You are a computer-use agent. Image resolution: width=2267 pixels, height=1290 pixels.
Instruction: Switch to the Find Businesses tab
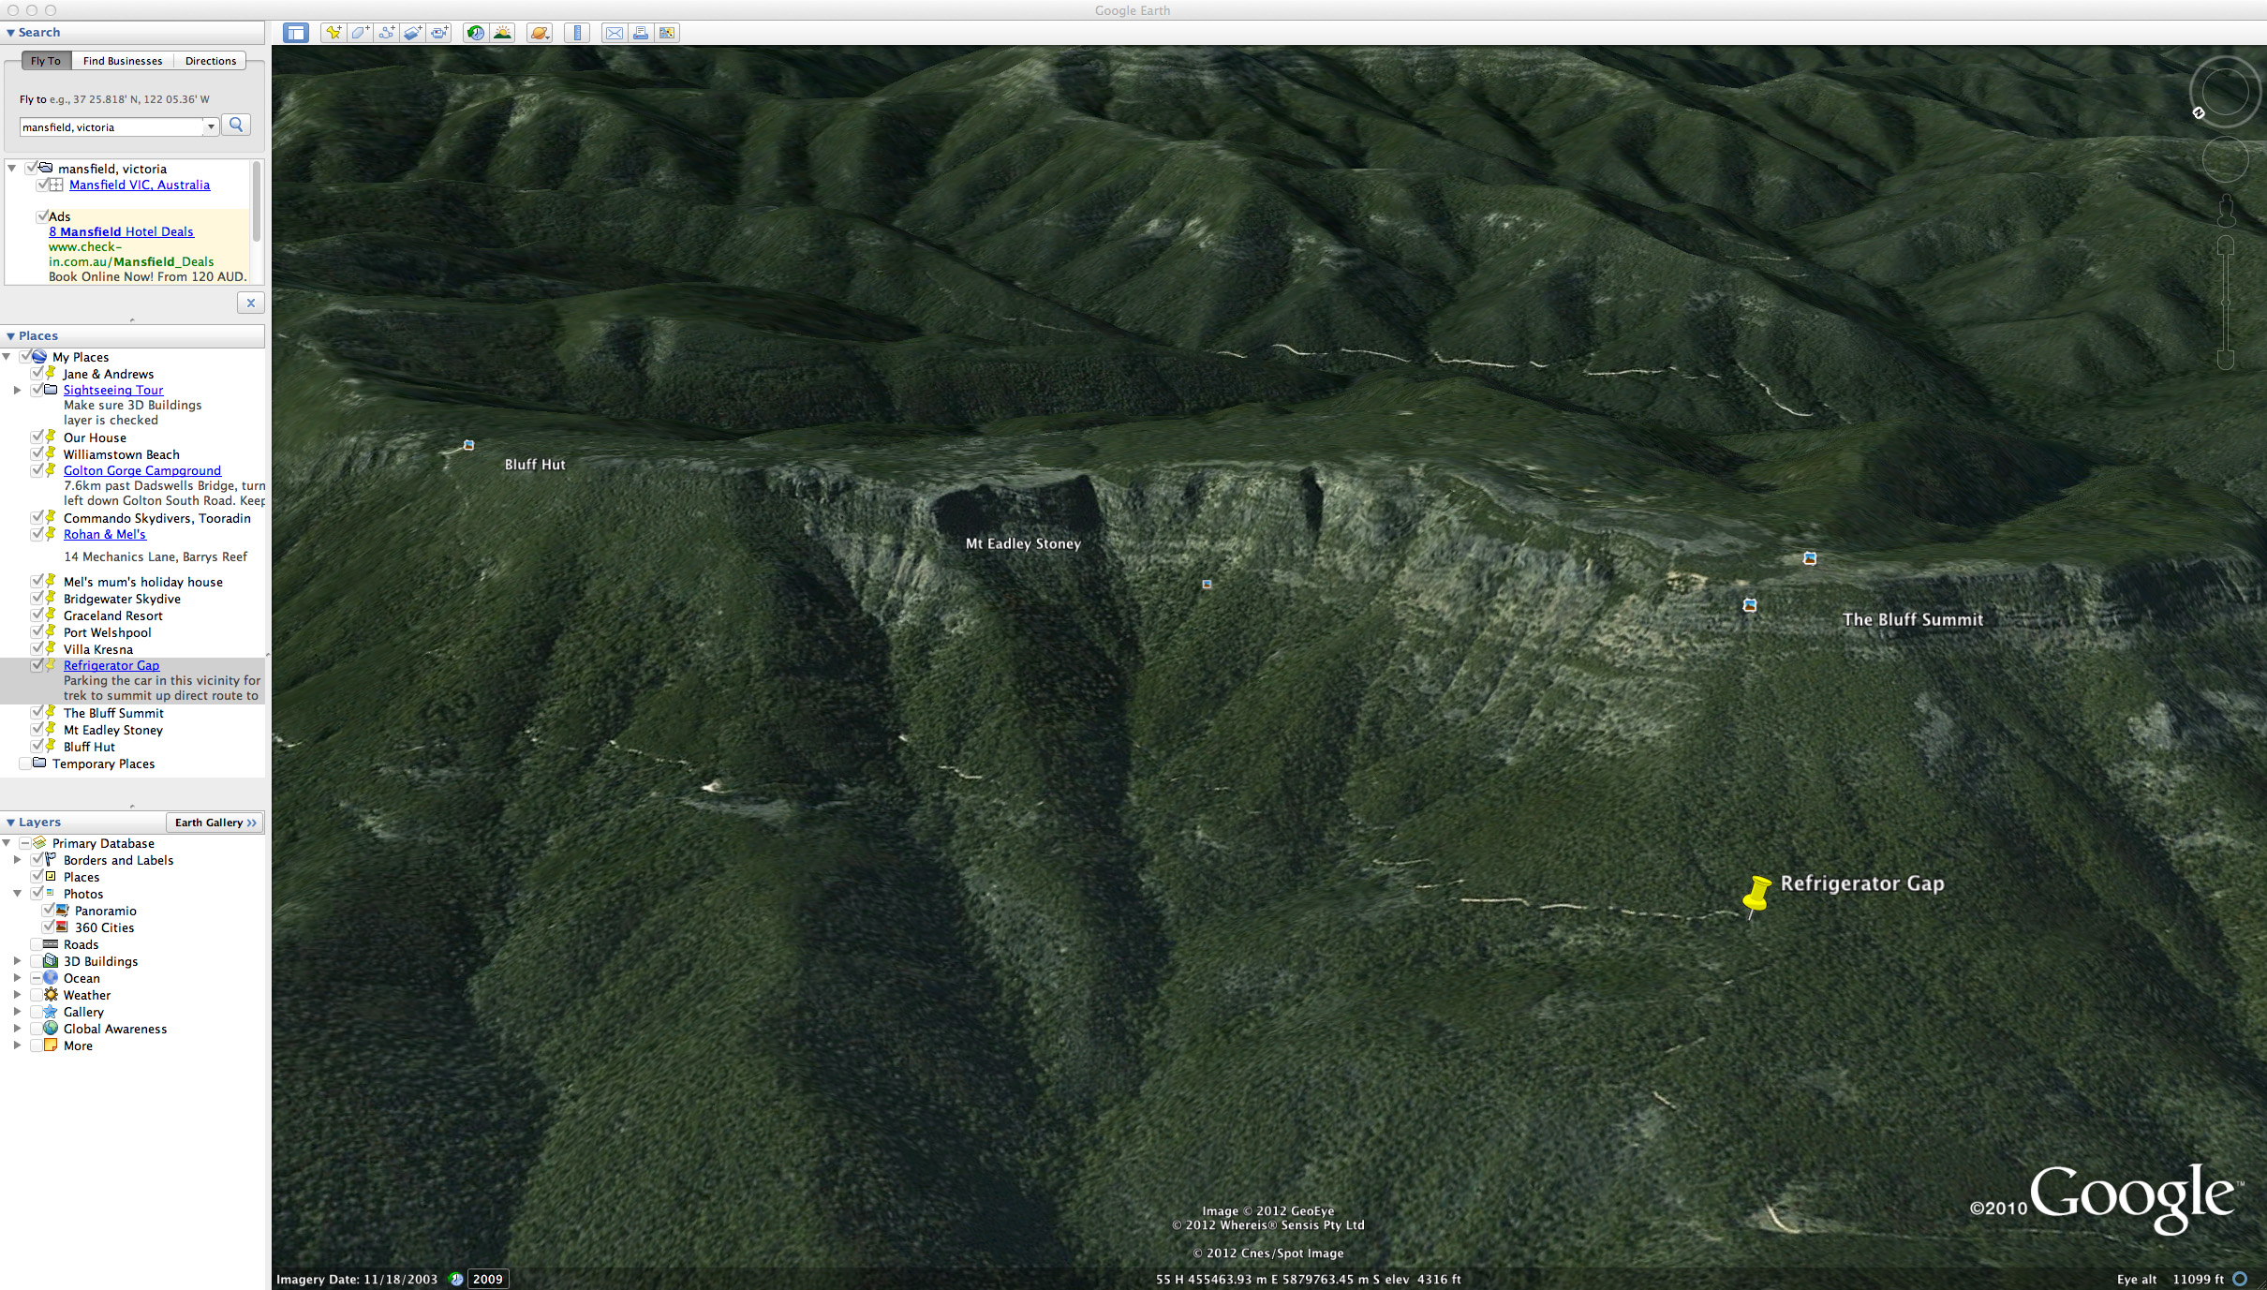[x=123, y=61]
